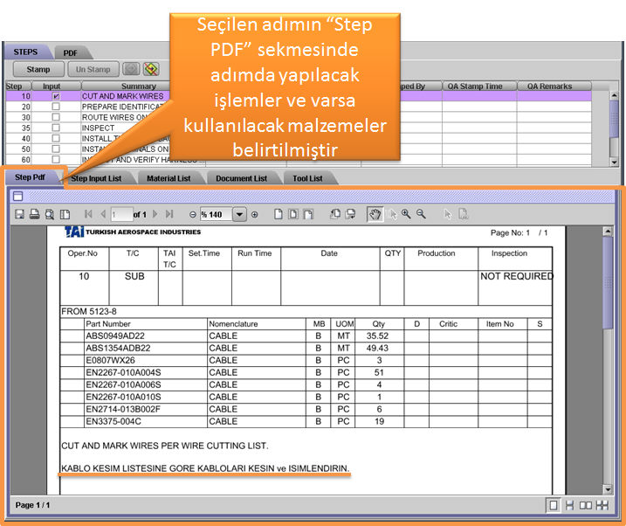Uncheck Input checkbox for step 10
626x526 pixels.
[56, 96]
